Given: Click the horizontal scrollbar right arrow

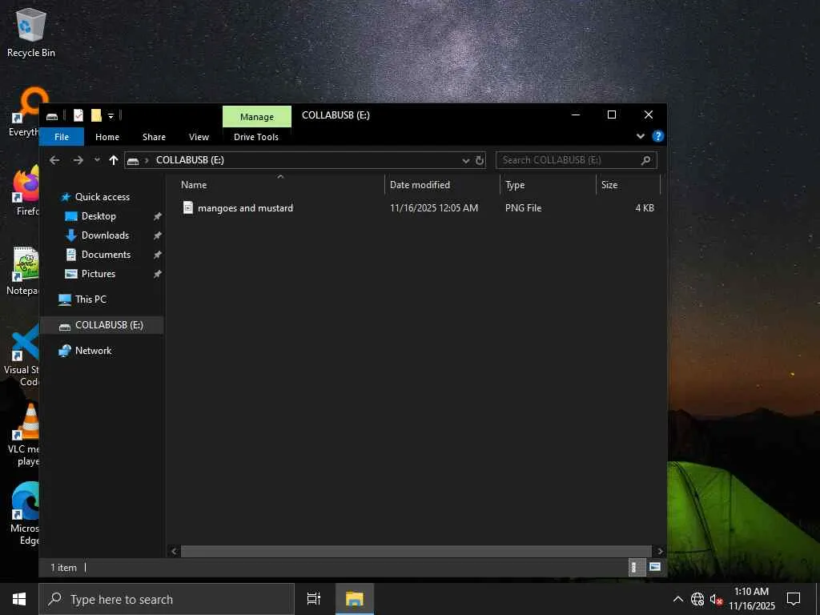Looking at the screenshot, I should tap(660, 551).
